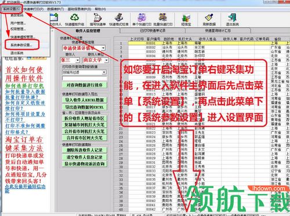The width and height of the screenshot is (290, 216).
Task: Open the 系统设置(S) menu
Action: pos(11,9)
